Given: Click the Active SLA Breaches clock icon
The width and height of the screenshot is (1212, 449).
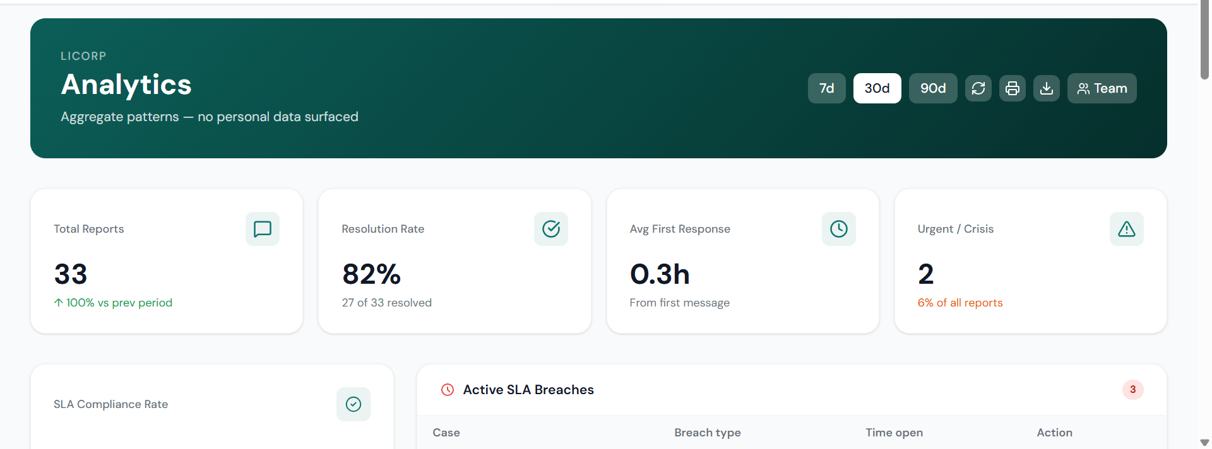Looking at the screenshot, I should point(448,390).
